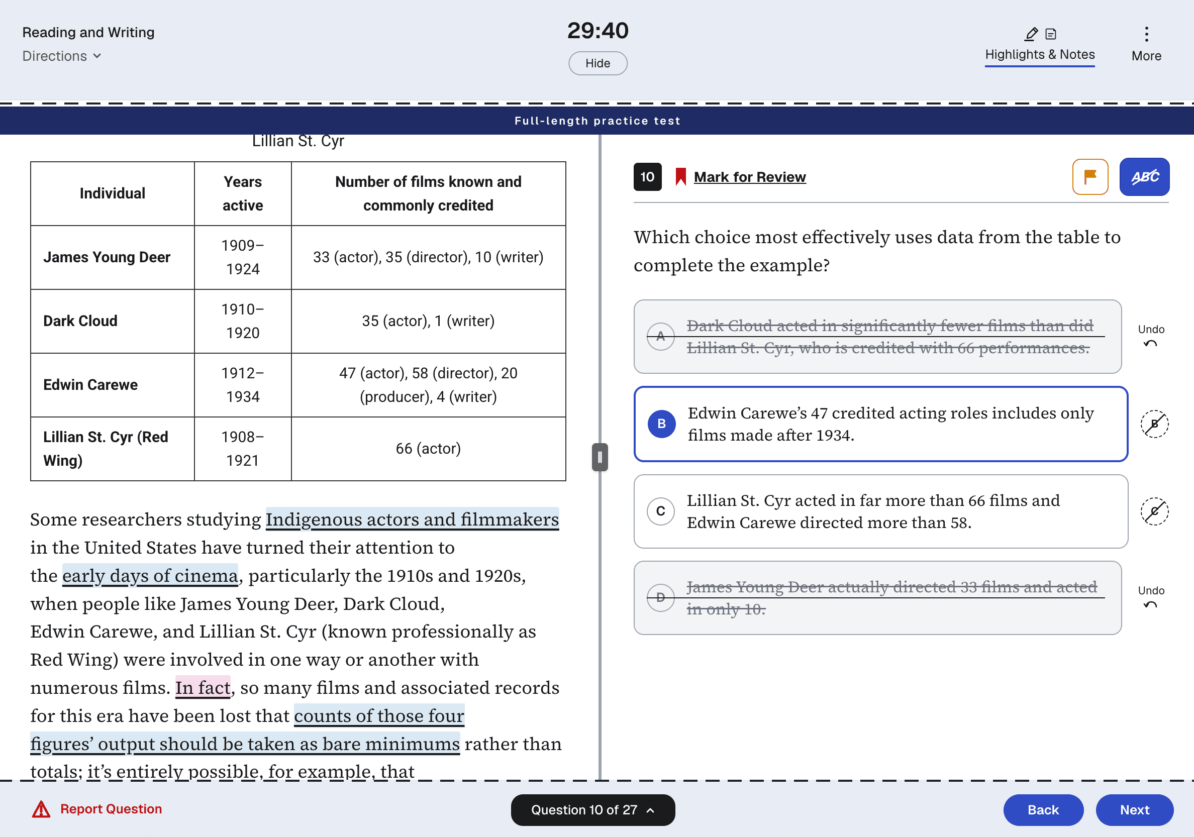Screen dimensions: 1194x837
Task: Click the pink highlighted 'In fact' text
Action: [203, 687]
